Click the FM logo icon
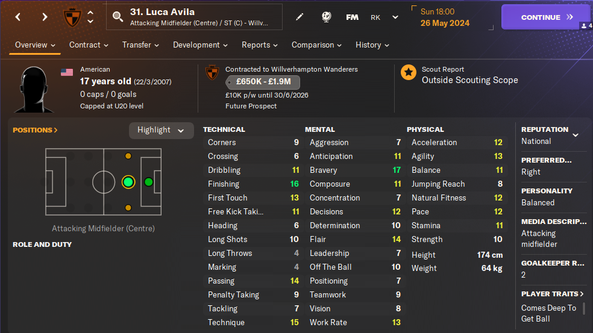 point(352,17)
